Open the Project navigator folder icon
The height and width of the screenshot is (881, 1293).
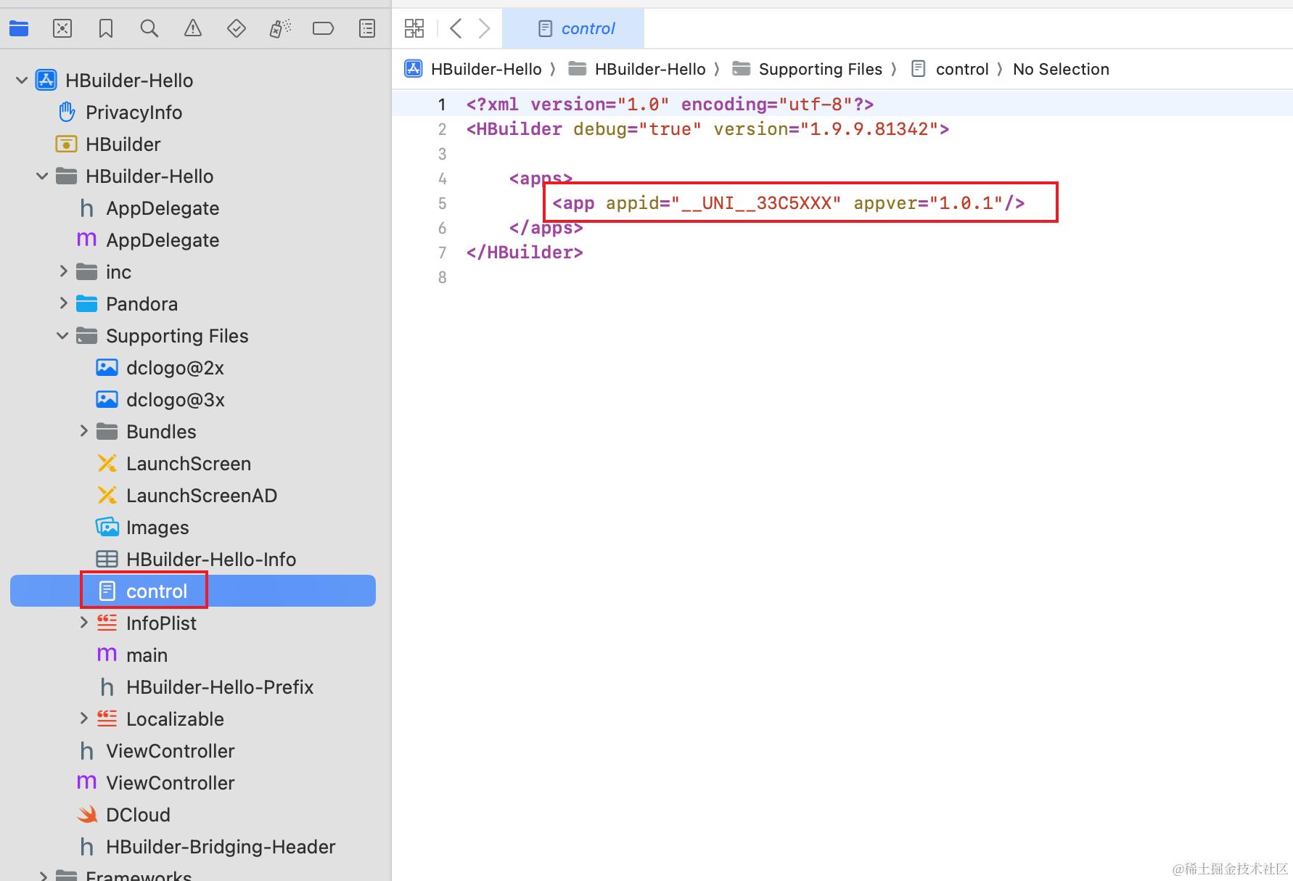[19, 28]
